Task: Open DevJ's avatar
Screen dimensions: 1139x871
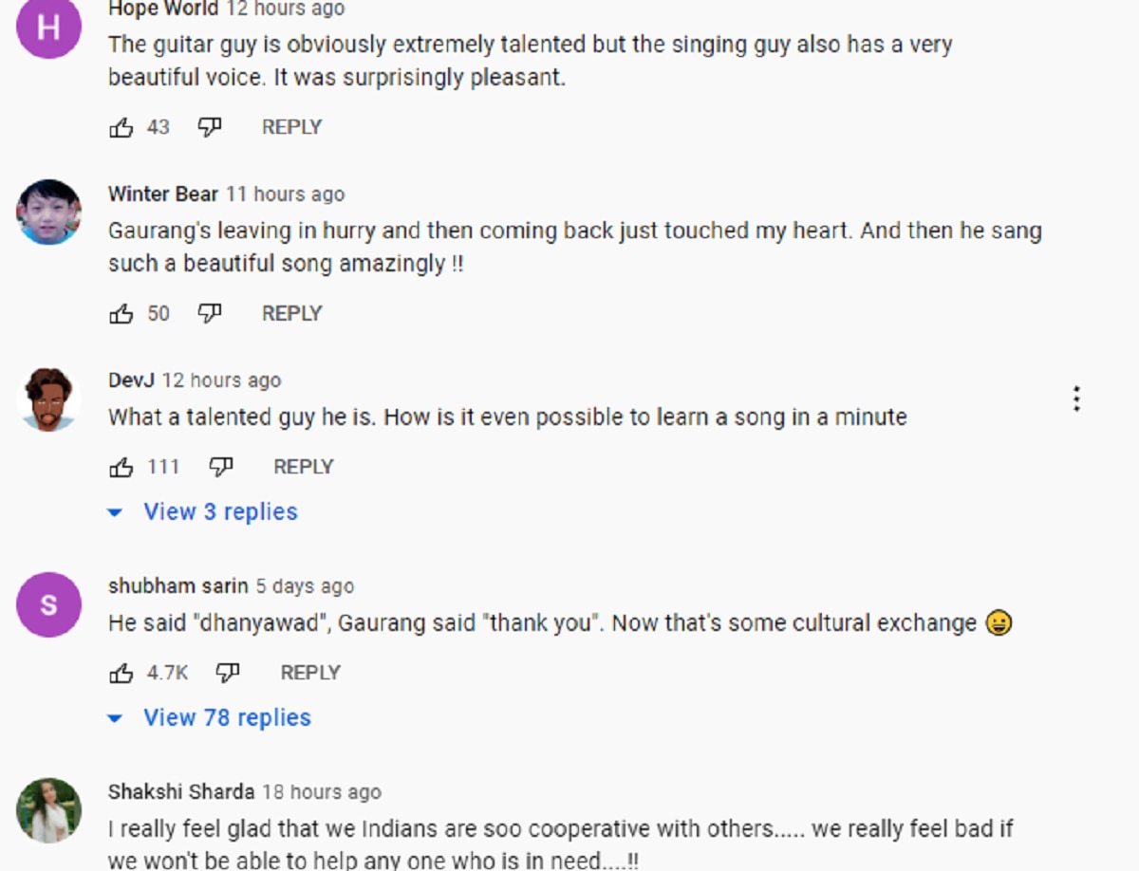Action: (48, 399)
